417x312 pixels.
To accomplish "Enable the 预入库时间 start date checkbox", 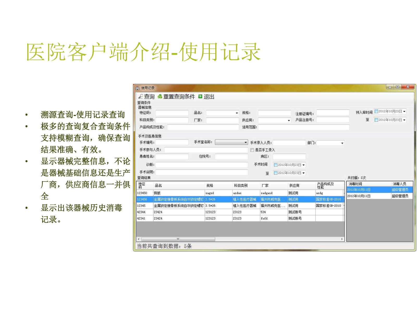I will (376, 112).
